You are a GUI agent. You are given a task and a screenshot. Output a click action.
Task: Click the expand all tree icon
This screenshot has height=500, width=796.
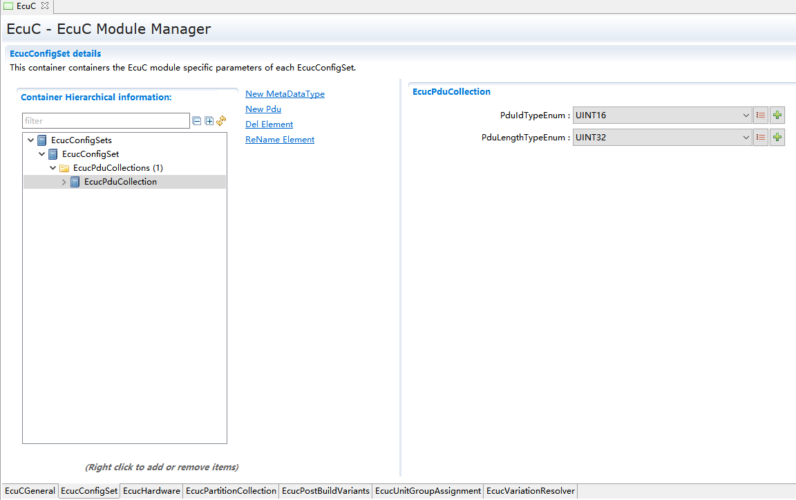209,121
